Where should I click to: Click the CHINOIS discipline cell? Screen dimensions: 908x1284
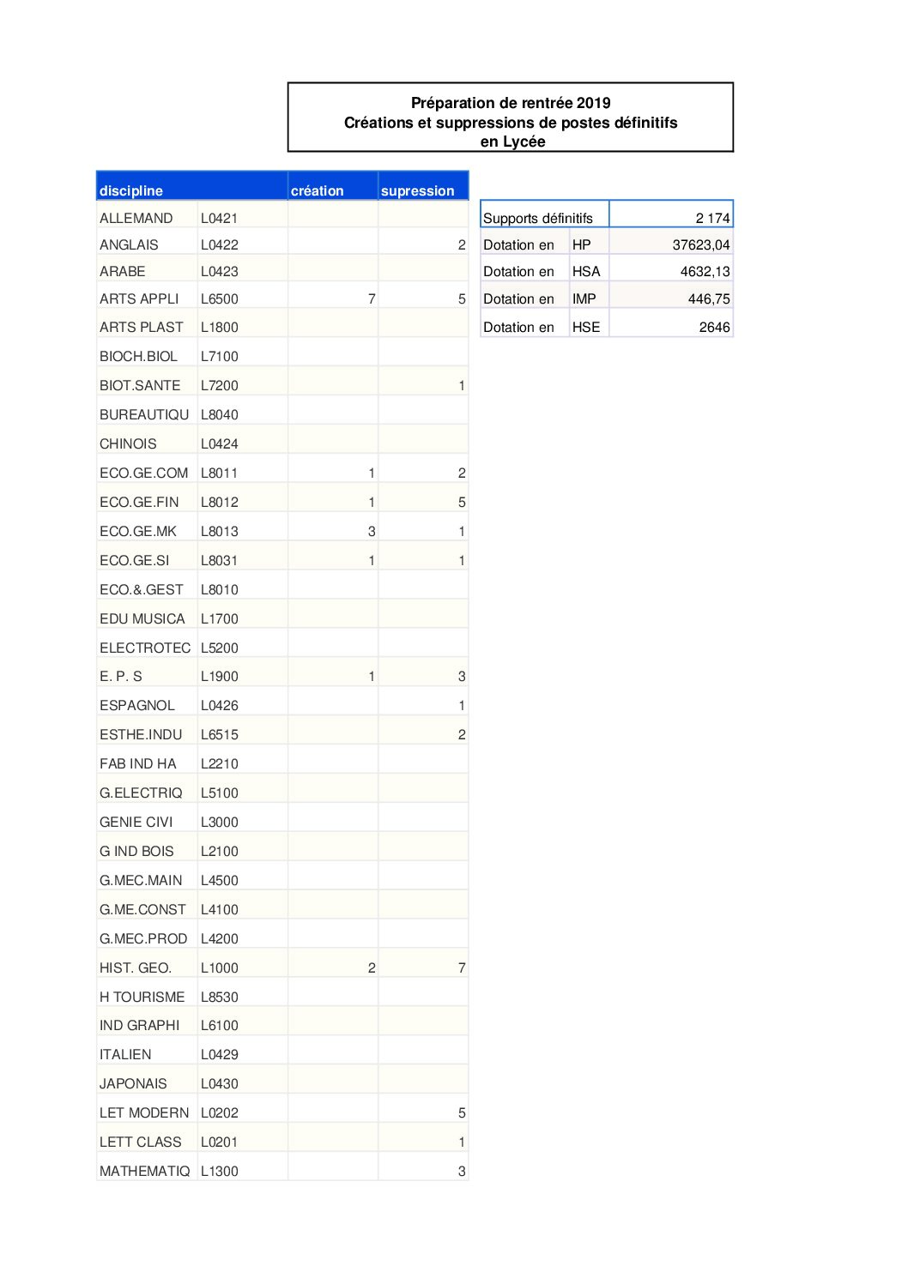(x=147, y=440)
